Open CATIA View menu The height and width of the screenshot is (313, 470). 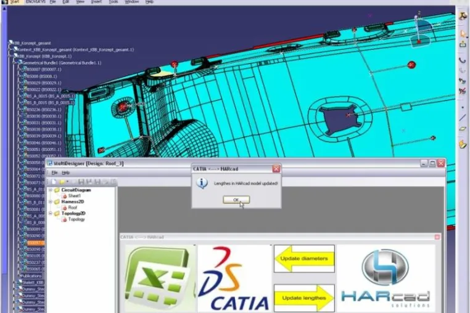[x=80, y=2]
